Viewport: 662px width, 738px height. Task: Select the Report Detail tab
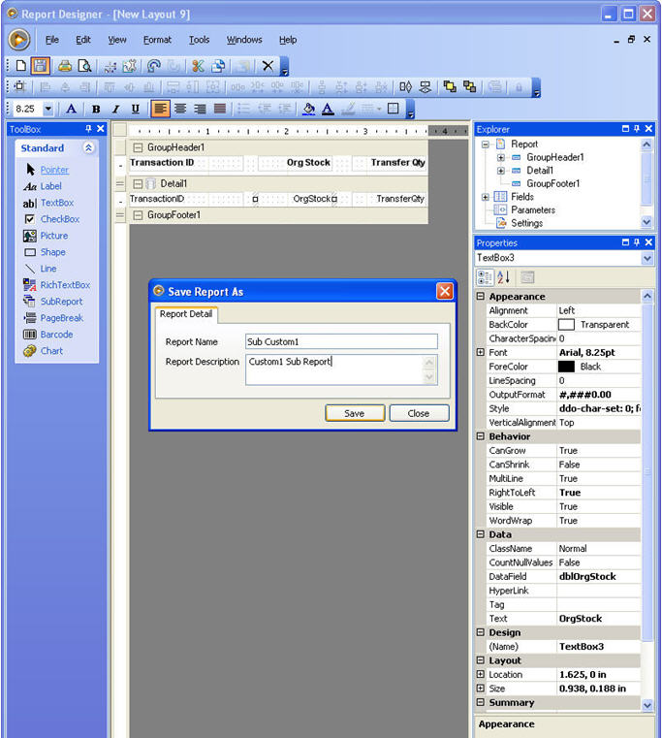point(187,314)
